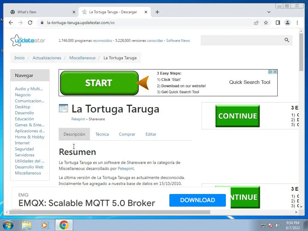Open Actualizaciones breadcrumb link
Image resolution: width=308 pixels, height=231 pixels.
(47, 58)
